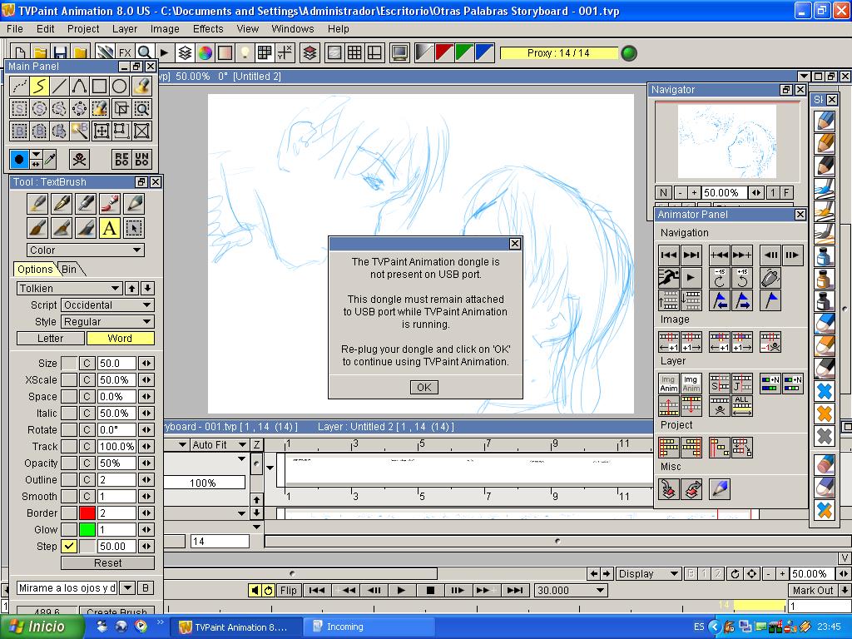
Task: Click the blue X icon in side toolbar
Action: tap(825, 391)
